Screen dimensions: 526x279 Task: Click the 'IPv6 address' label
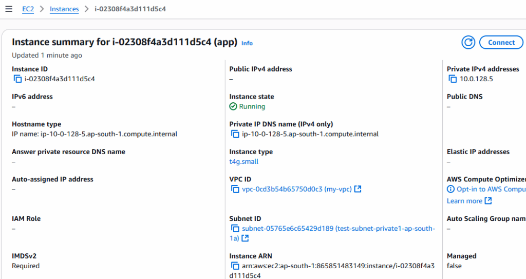tap(32, 97)
